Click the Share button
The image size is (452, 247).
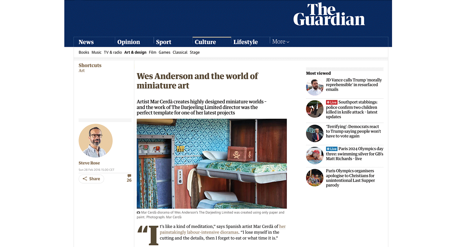click(91, 179)
